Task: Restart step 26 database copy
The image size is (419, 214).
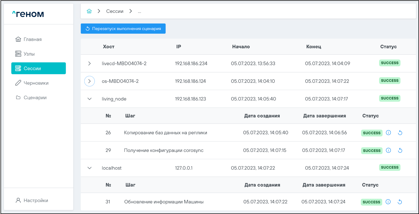Action: (400, 133)
